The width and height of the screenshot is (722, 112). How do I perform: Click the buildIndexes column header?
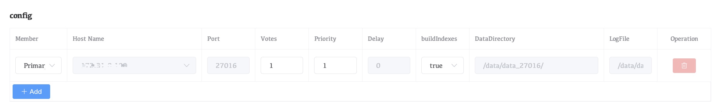tap(439, 39)
